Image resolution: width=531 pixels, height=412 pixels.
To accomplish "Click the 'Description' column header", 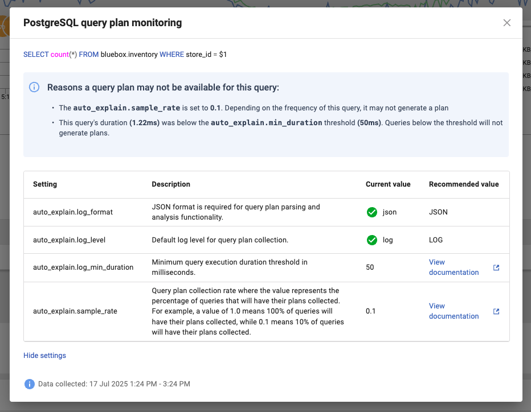I will coord(171,184).
